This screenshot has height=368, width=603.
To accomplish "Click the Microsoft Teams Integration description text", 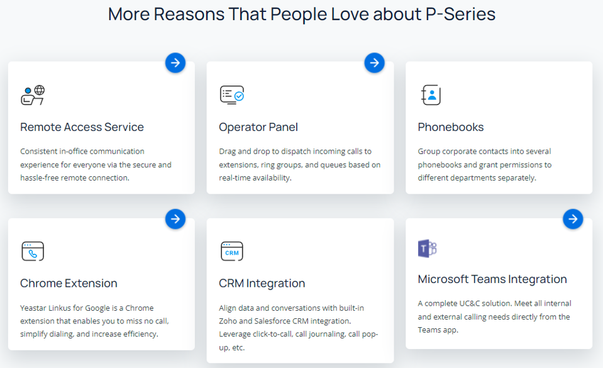I will [x=494, y=316].
